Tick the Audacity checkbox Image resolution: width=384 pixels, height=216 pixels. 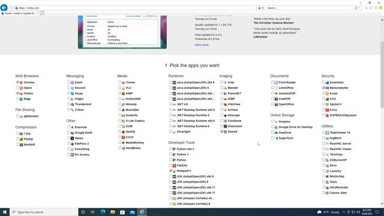[119, 115]
